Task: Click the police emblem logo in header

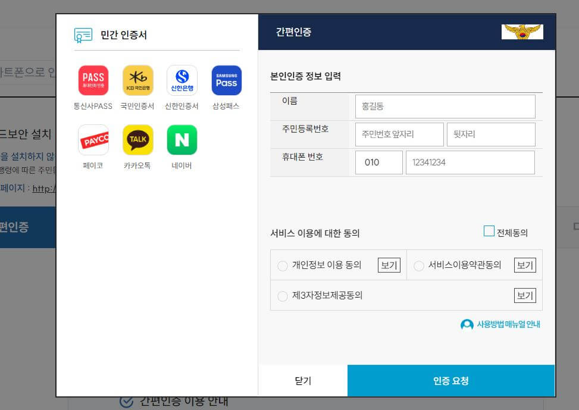Action: click(x=522, y=32)
